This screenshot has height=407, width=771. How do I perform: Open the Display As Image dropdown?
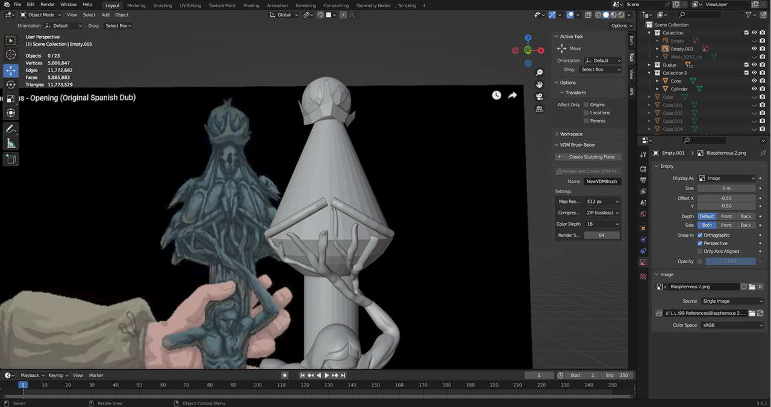point(727,178)
